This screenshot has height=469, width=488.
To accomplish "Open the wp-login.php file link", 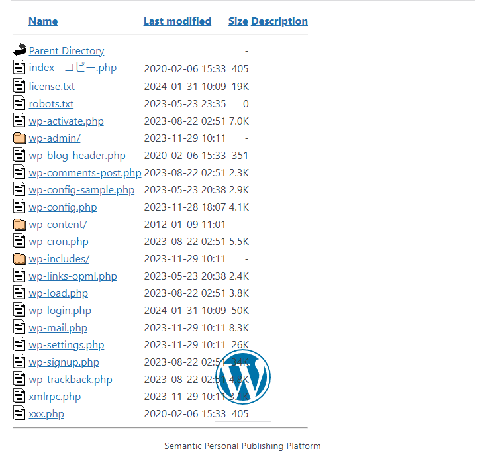I will tap(60, 311).
